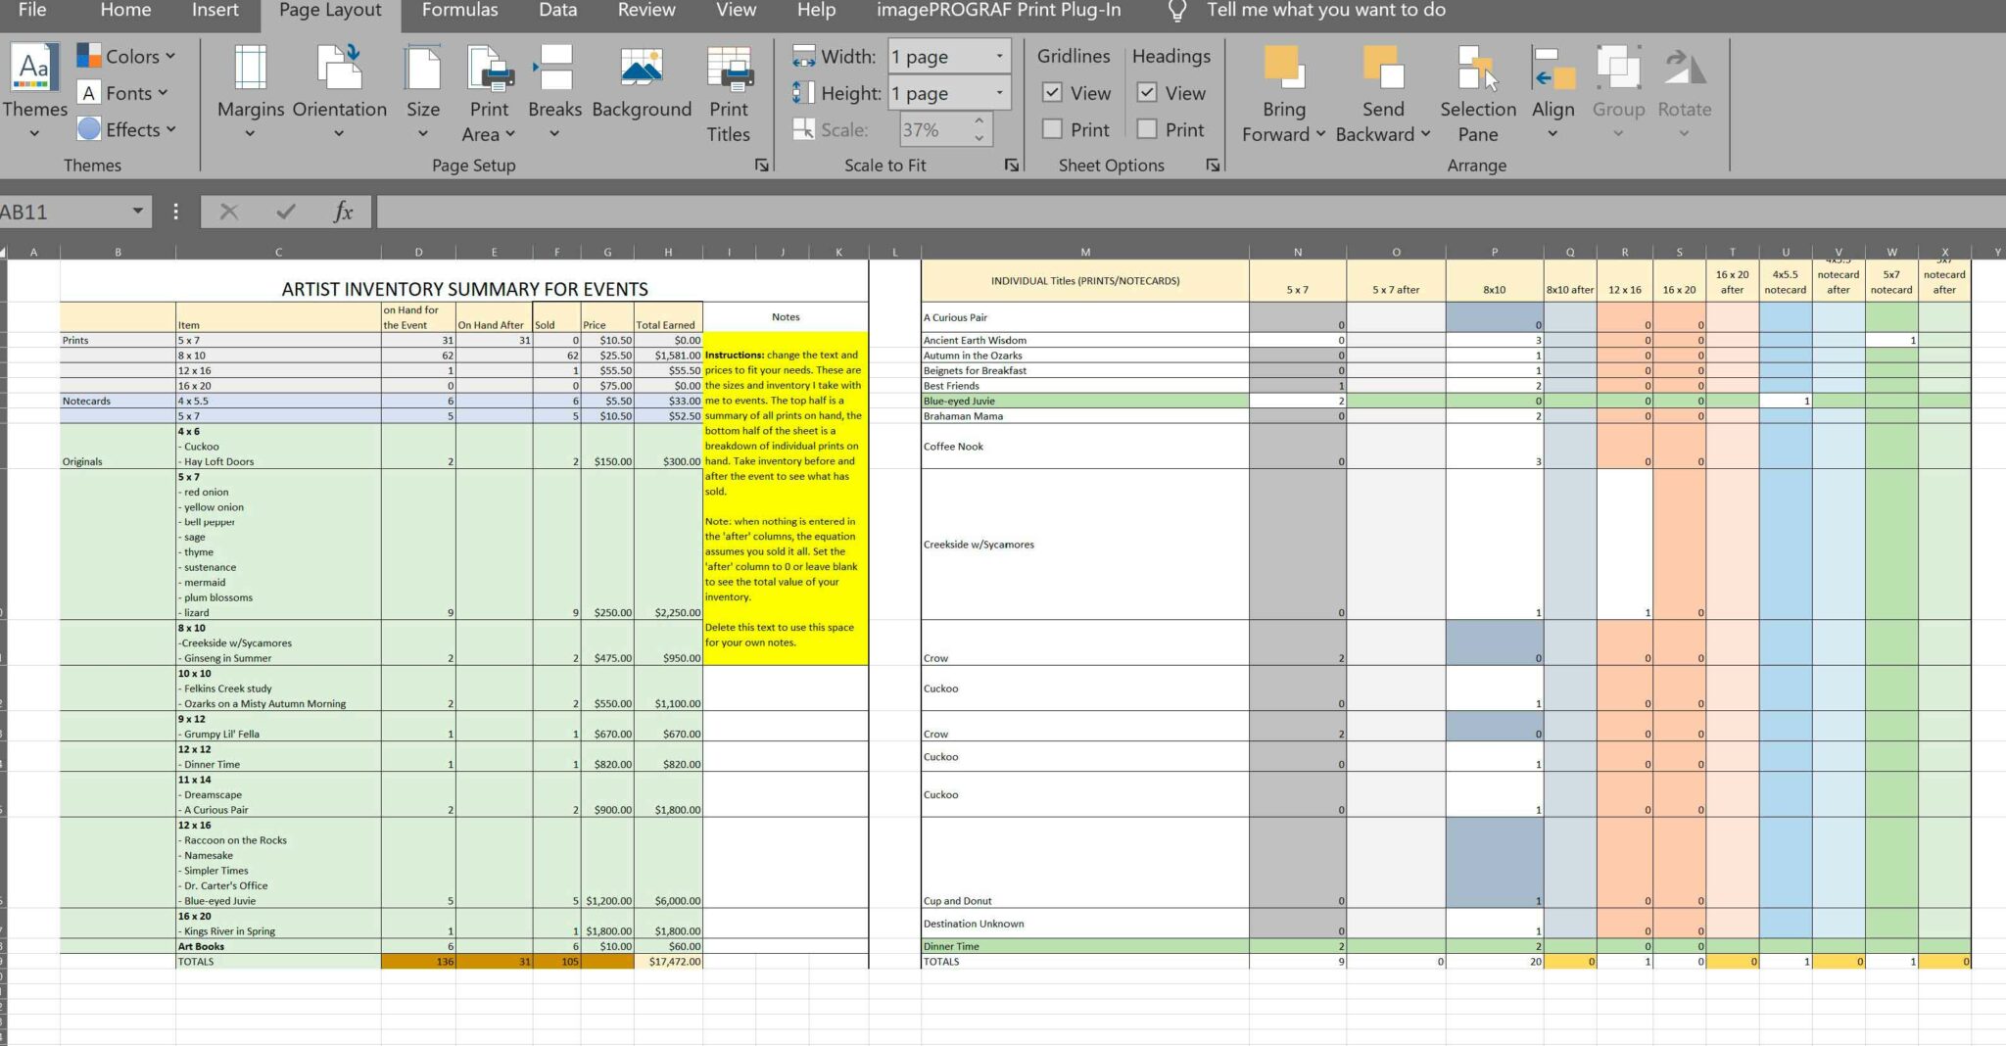Uncheck Headings View option
The height and width of the screenshot is (1046, 2006).
(1147, 93)
